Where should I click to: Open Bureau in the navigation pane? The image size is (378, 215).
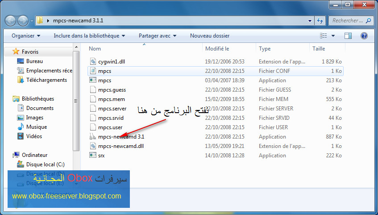tap(34, 61)
